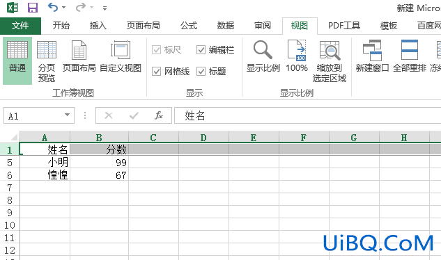Screen dimensions: 441x260
Task: Click cell B1 containing 分数
Action: 99,149
